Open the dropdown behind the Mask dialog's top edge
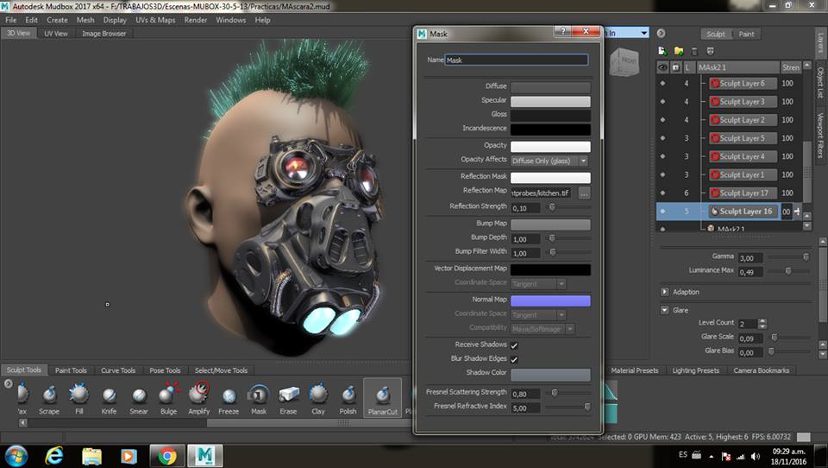 coord(643,33)
